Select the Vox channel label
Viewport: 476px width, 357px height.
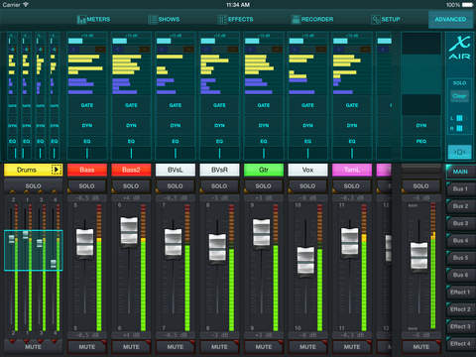coord(307,170)
